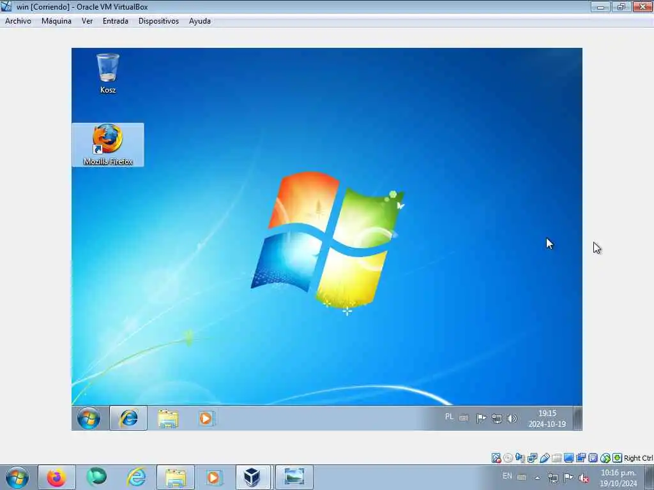Open Windows Media Player in guest taskbar

[x=206, y=418]
